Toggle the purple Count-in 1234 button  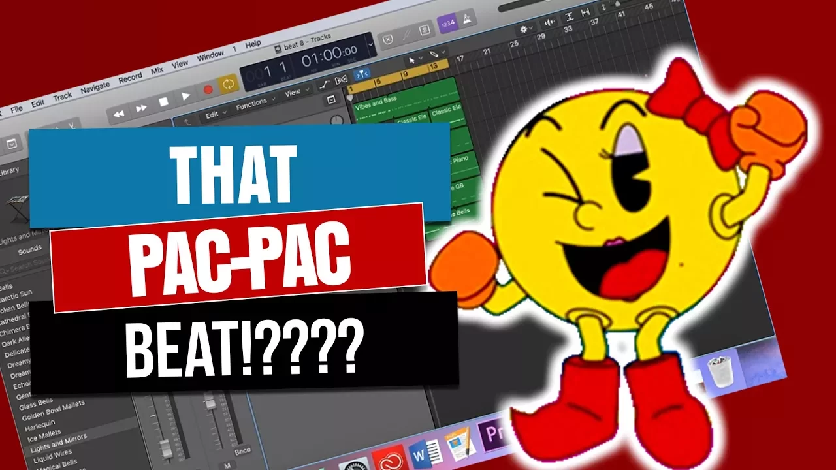447,25
